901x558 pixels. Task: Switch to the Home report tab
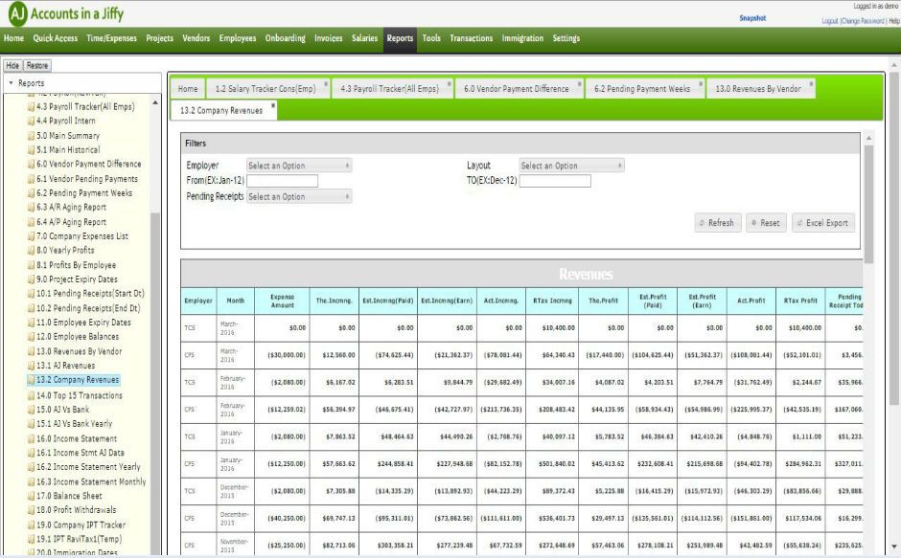(x=187, y=88)
